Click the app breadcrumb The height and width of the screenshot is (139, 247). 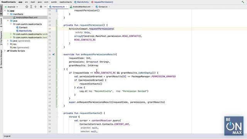click(20, 2)
